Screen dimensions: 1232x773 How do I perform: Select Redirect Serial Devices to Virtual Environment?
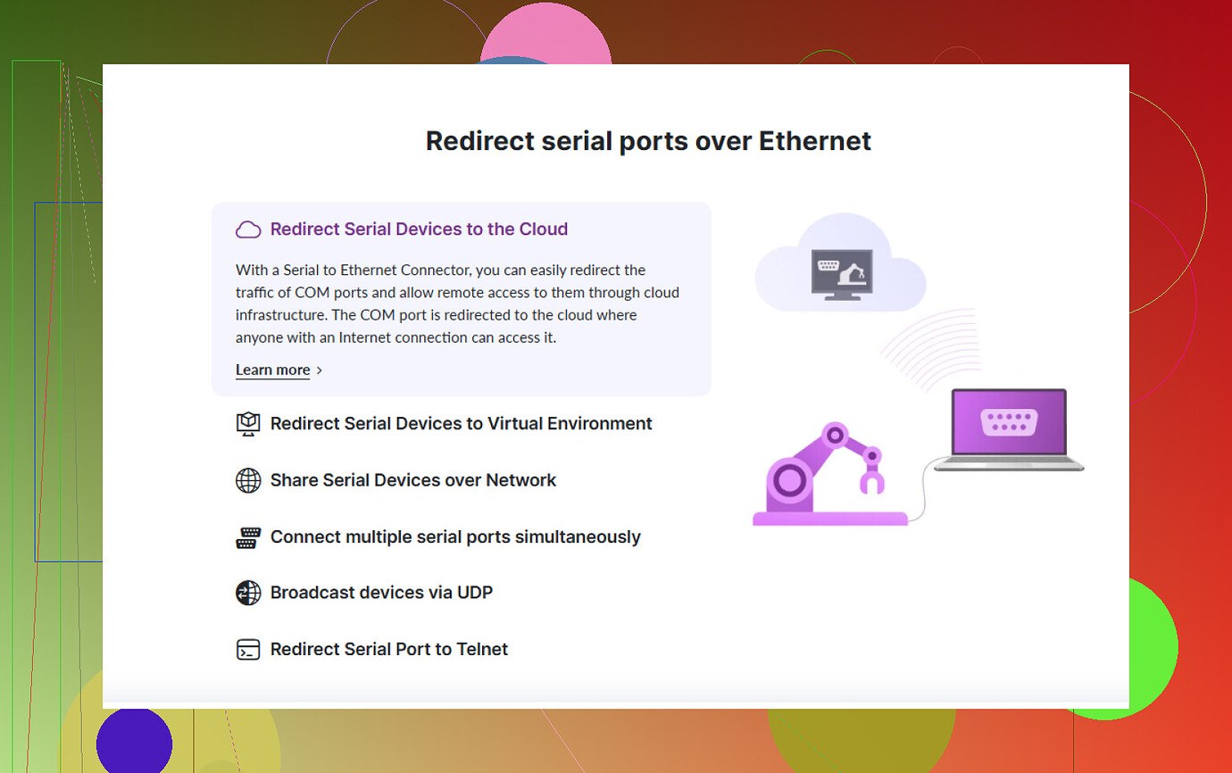pos(462,424)
